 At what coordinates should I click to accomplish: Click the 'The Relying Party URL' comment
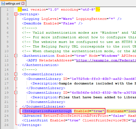click(79, 46)
